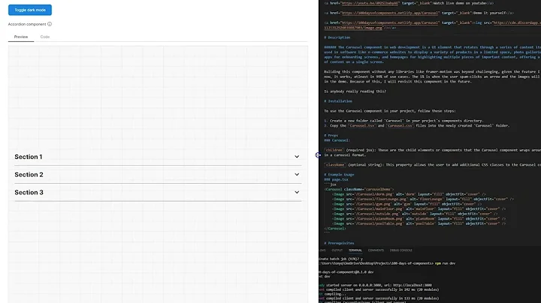
Task: Click the Image line with floorLounge.png
Action: tap(423, 199)
